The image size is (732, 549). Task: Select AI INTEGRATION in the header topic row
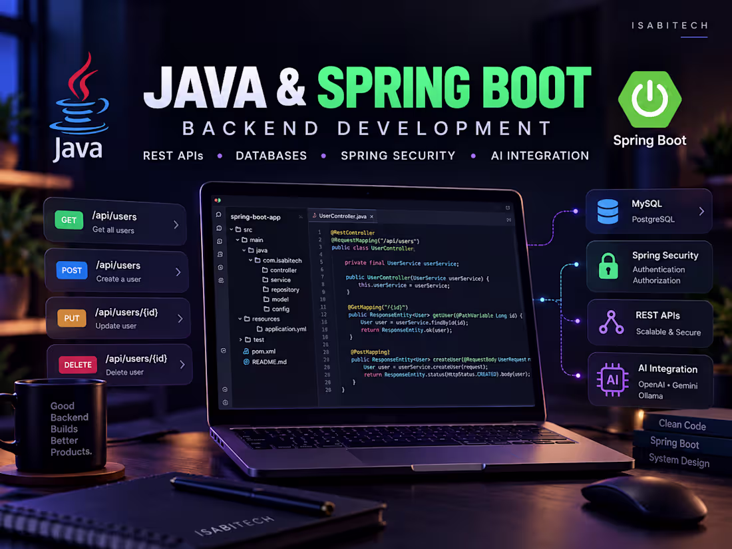(540, 156)
